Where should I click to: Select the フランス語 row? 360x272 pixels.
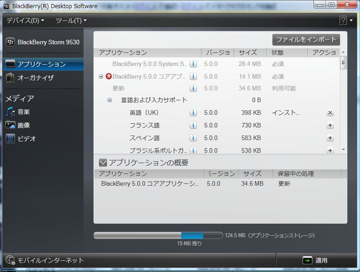pyautogui.click(x=216, y=125)
